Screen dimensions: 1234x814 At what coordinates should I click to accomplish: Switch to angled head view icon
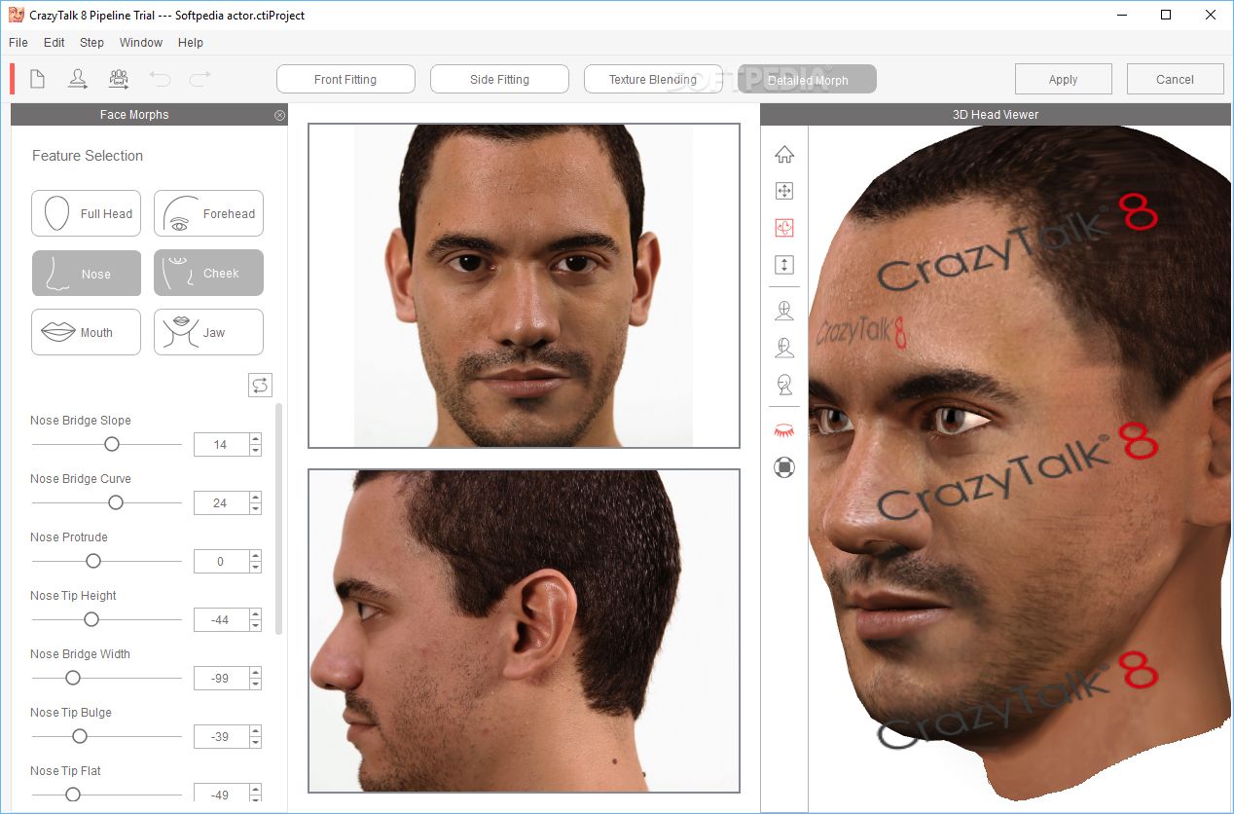784,348
